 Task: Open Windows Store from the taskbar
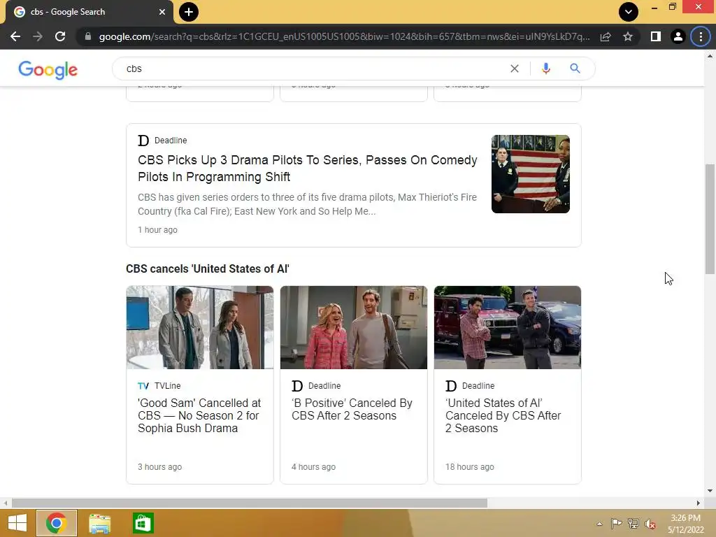143,523
